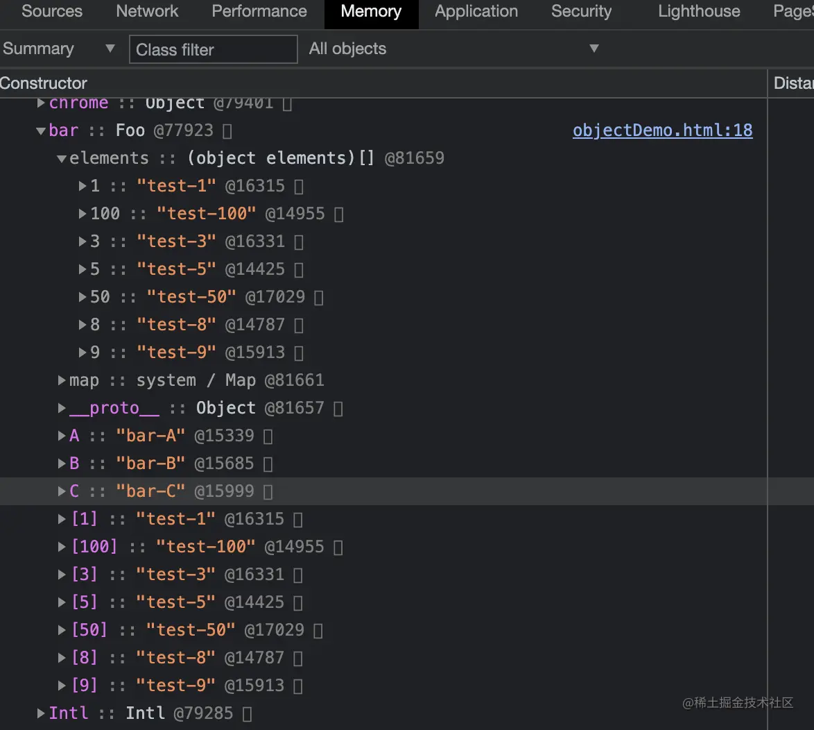Click the window icon in the [9] row
The width and height of the screenshot is (814, 730).
click(x=298, y=686)
